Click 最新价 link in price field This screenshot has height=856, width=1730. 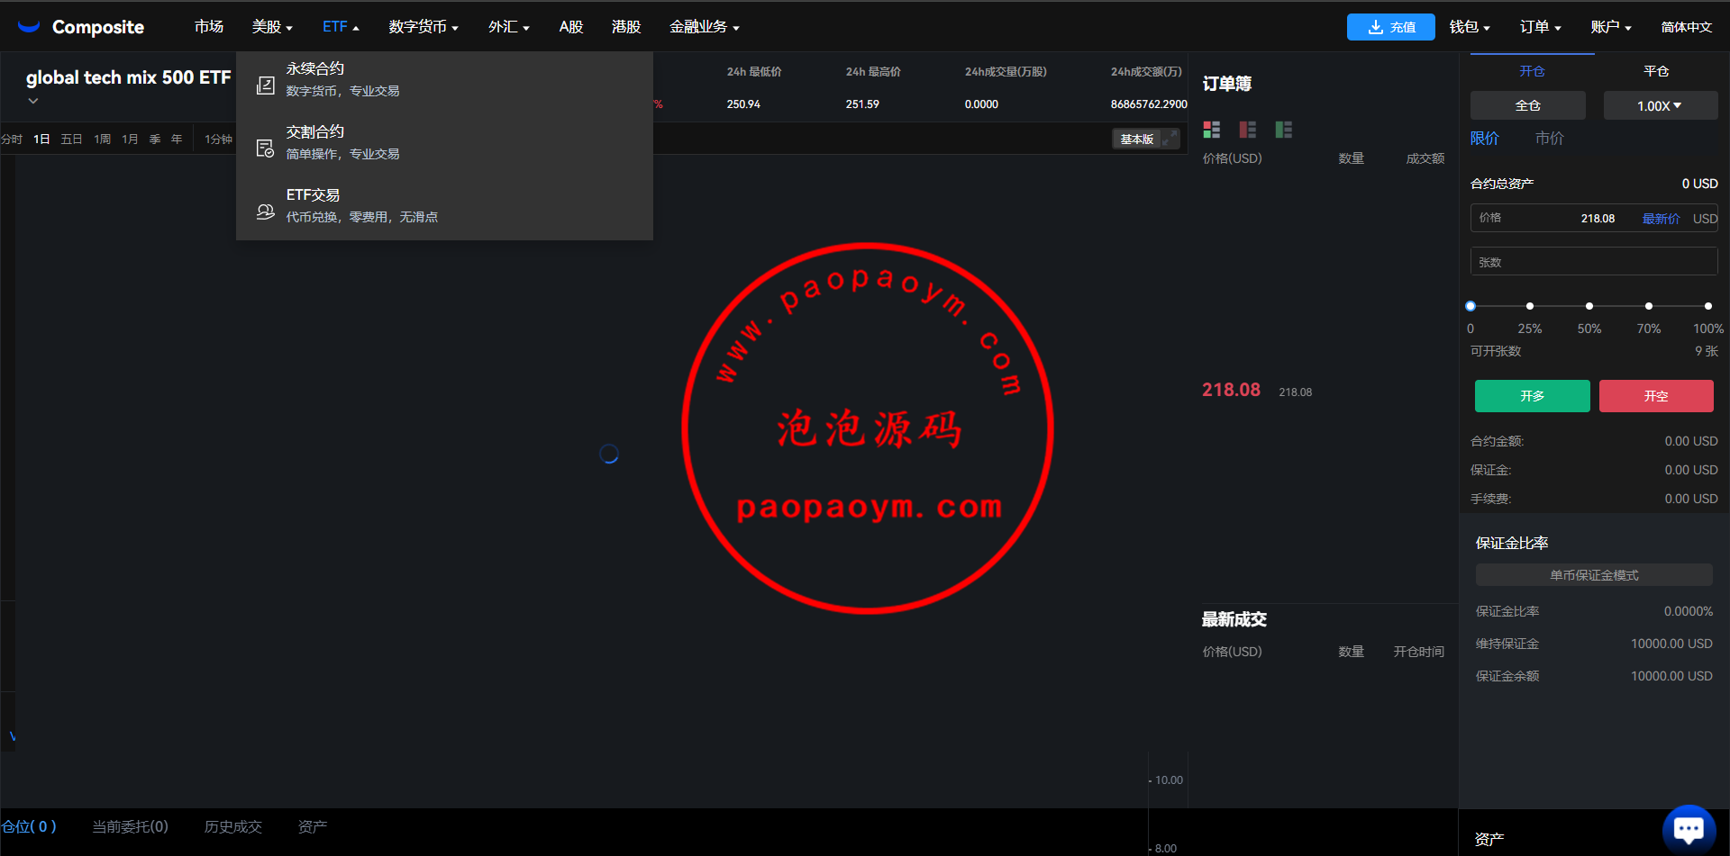click(x=1661, y=219)
